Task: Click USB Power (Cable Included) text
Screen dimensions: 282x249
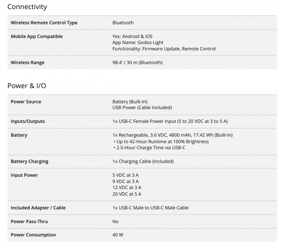Action: (x=142, y=108)
